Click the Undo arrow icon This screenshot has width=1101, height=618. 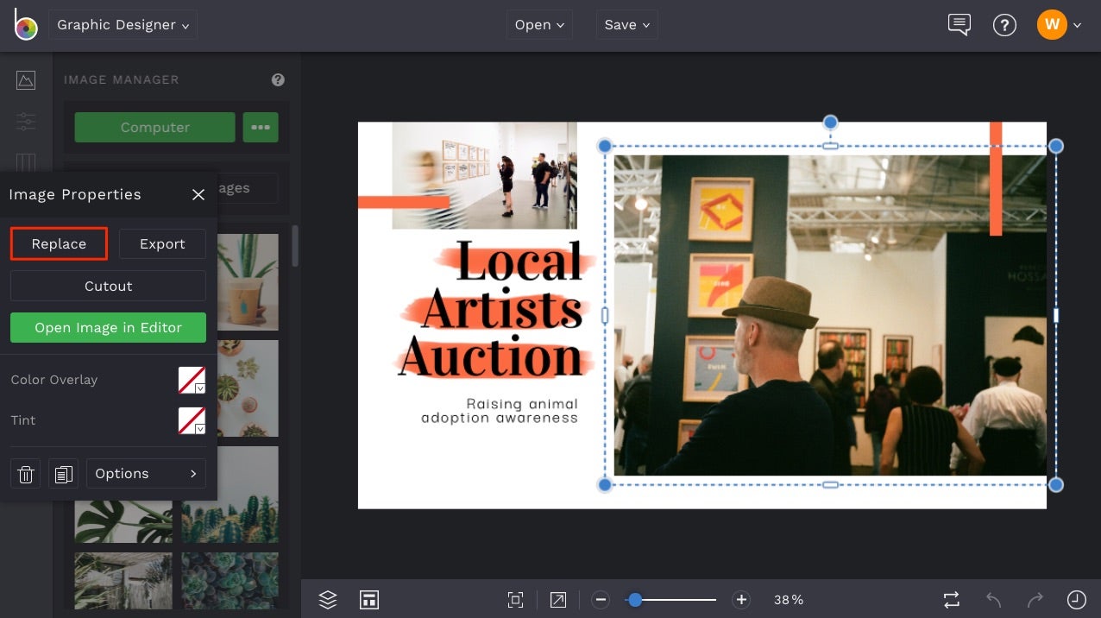click(992, 599)
